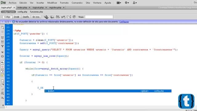This screenshot has height=111, width=197.
Task: Open funciones.php related file
Action: tap(36, 12)
